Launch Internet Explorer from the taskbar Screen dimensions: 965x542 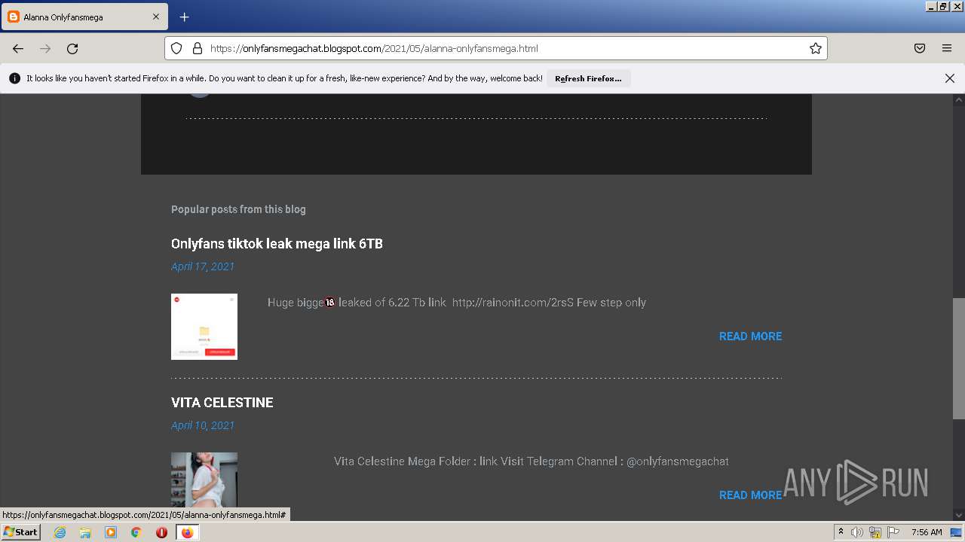[x=60, y=532]
